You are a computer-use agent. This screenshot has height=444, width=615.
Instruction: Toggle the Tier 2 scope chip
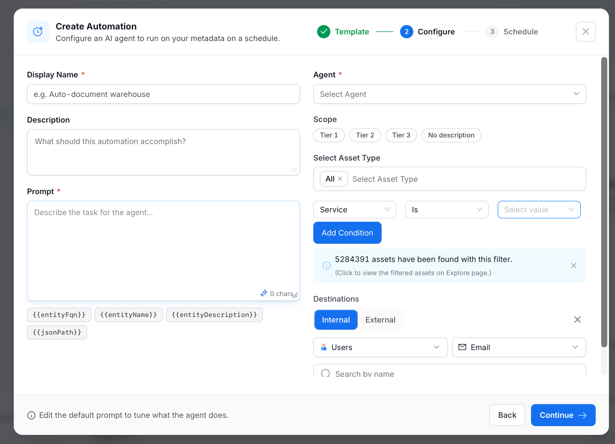pos(365,135)
